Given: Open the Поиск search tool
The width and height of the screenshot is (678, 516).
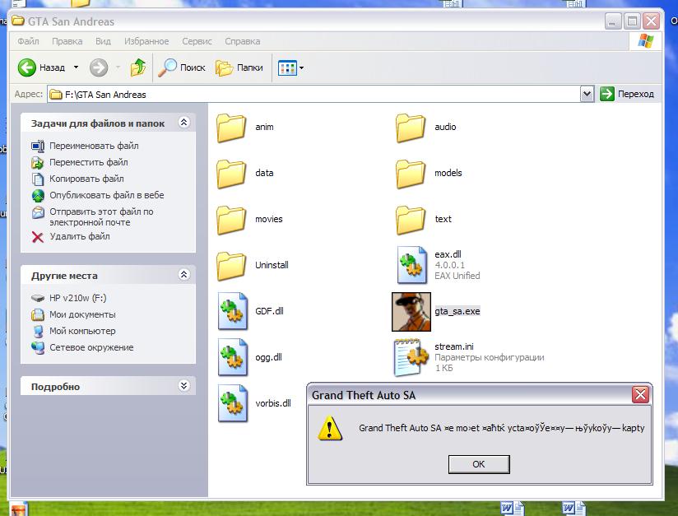Looking at the screenshot, I should [x=183, y=67].
